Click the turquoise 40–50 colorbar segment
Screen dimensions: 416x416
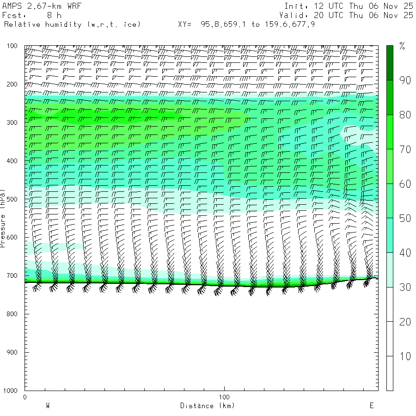(390, 235)
